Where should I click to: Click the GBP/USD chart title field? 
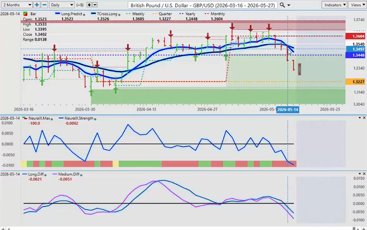coord(203,5)
